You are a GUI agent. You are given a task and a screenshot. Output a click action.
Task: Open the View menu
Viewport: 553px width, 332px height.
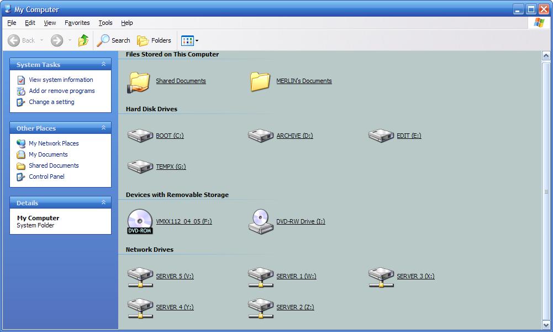pos(50,23)
